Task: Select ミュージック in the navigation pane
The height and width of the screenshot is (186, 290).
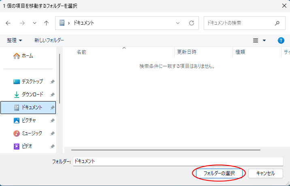Action: [32, 133]
